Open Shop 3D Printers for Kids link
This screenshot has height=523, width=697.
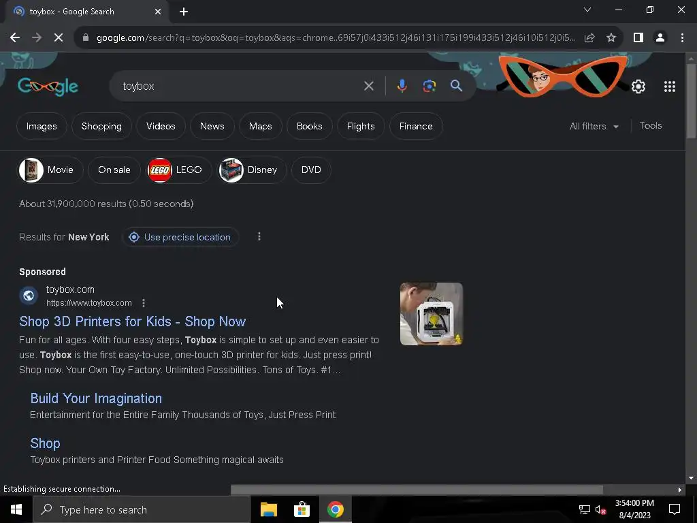133,321
